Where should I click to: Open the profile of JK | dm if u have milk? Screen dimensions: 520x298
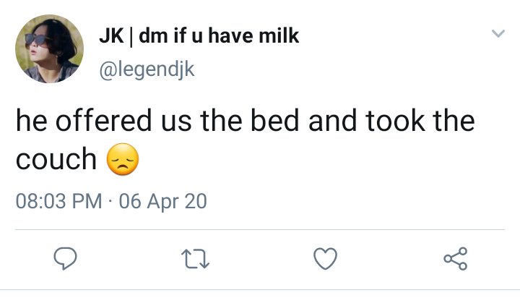tap(199, 36)
